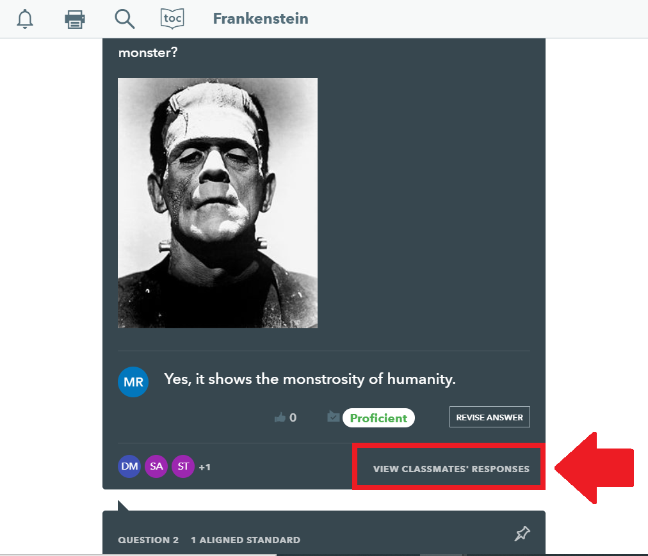Select the ST classmate avatar
Screen dimensions: 648x556
click(x=183, y=466)
